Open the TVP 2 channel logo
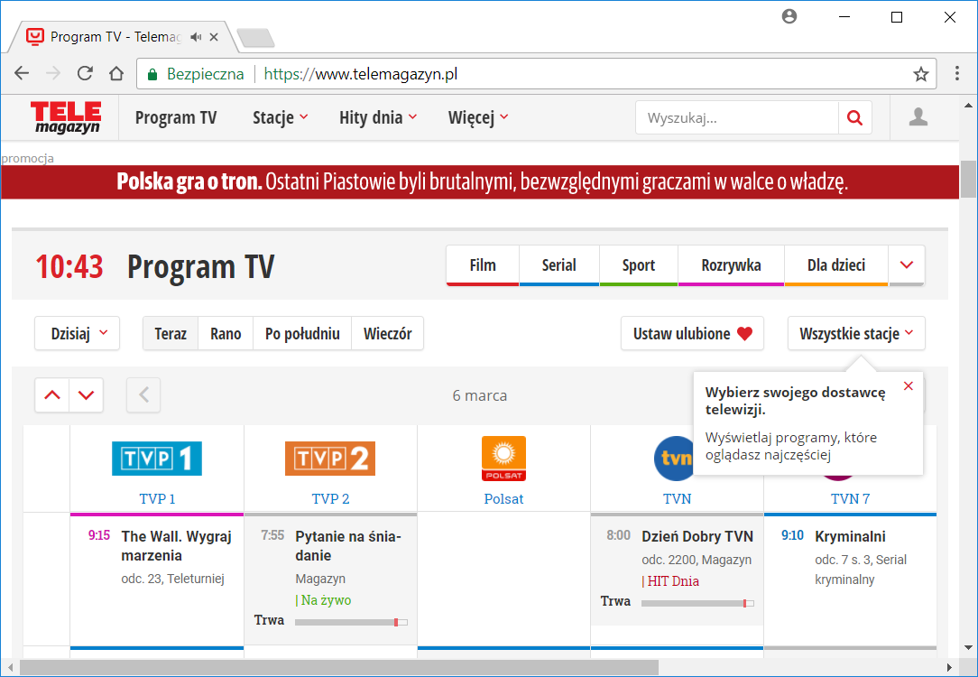 (330, 459)
